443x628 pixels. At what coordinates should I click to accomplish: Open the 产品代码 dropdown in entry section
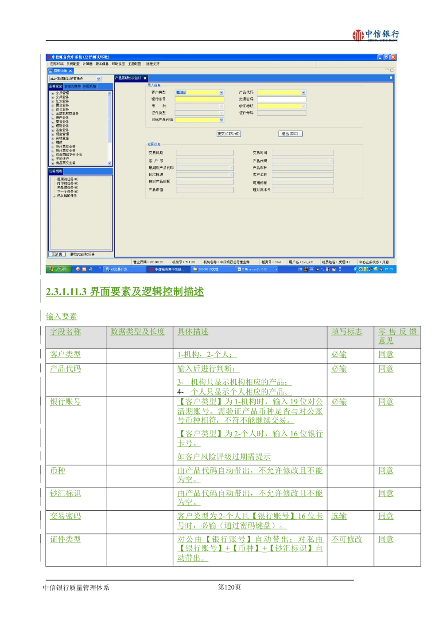click(303, 93)
